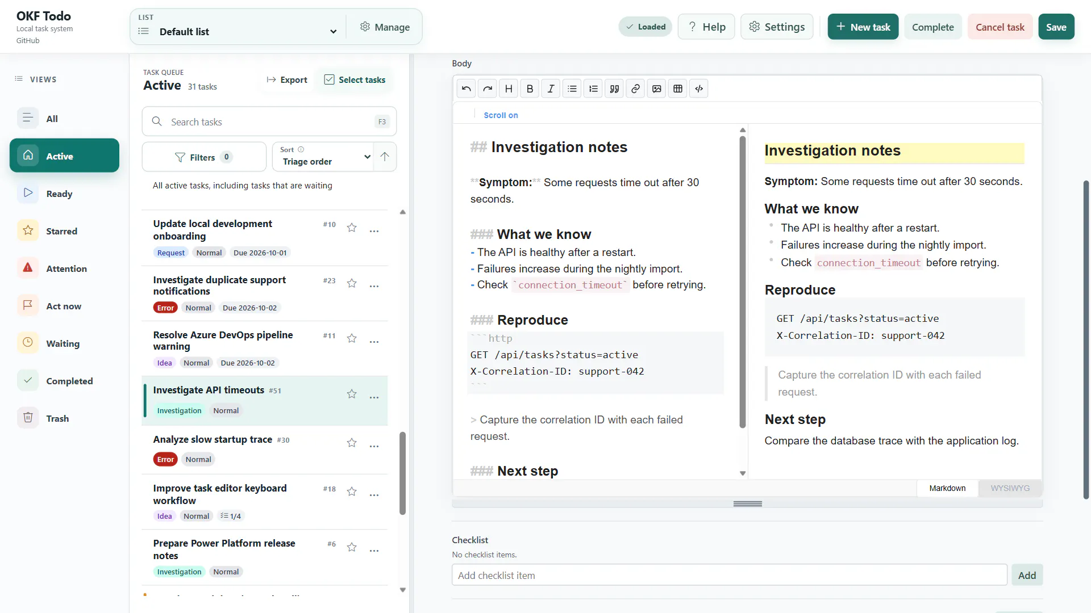Open the Sort Triage order dropdown
1091x613 pixels.
point(322,157)
